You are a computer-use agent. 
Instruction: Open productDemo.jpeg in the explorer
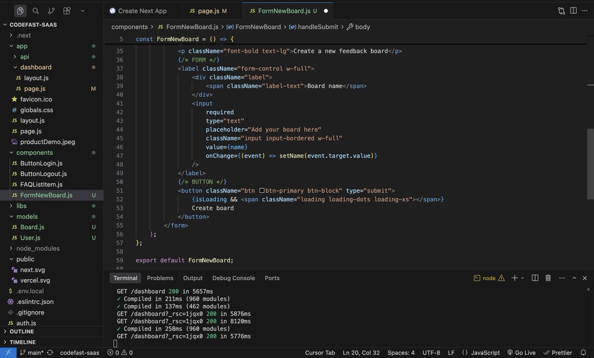coord(51,142)
